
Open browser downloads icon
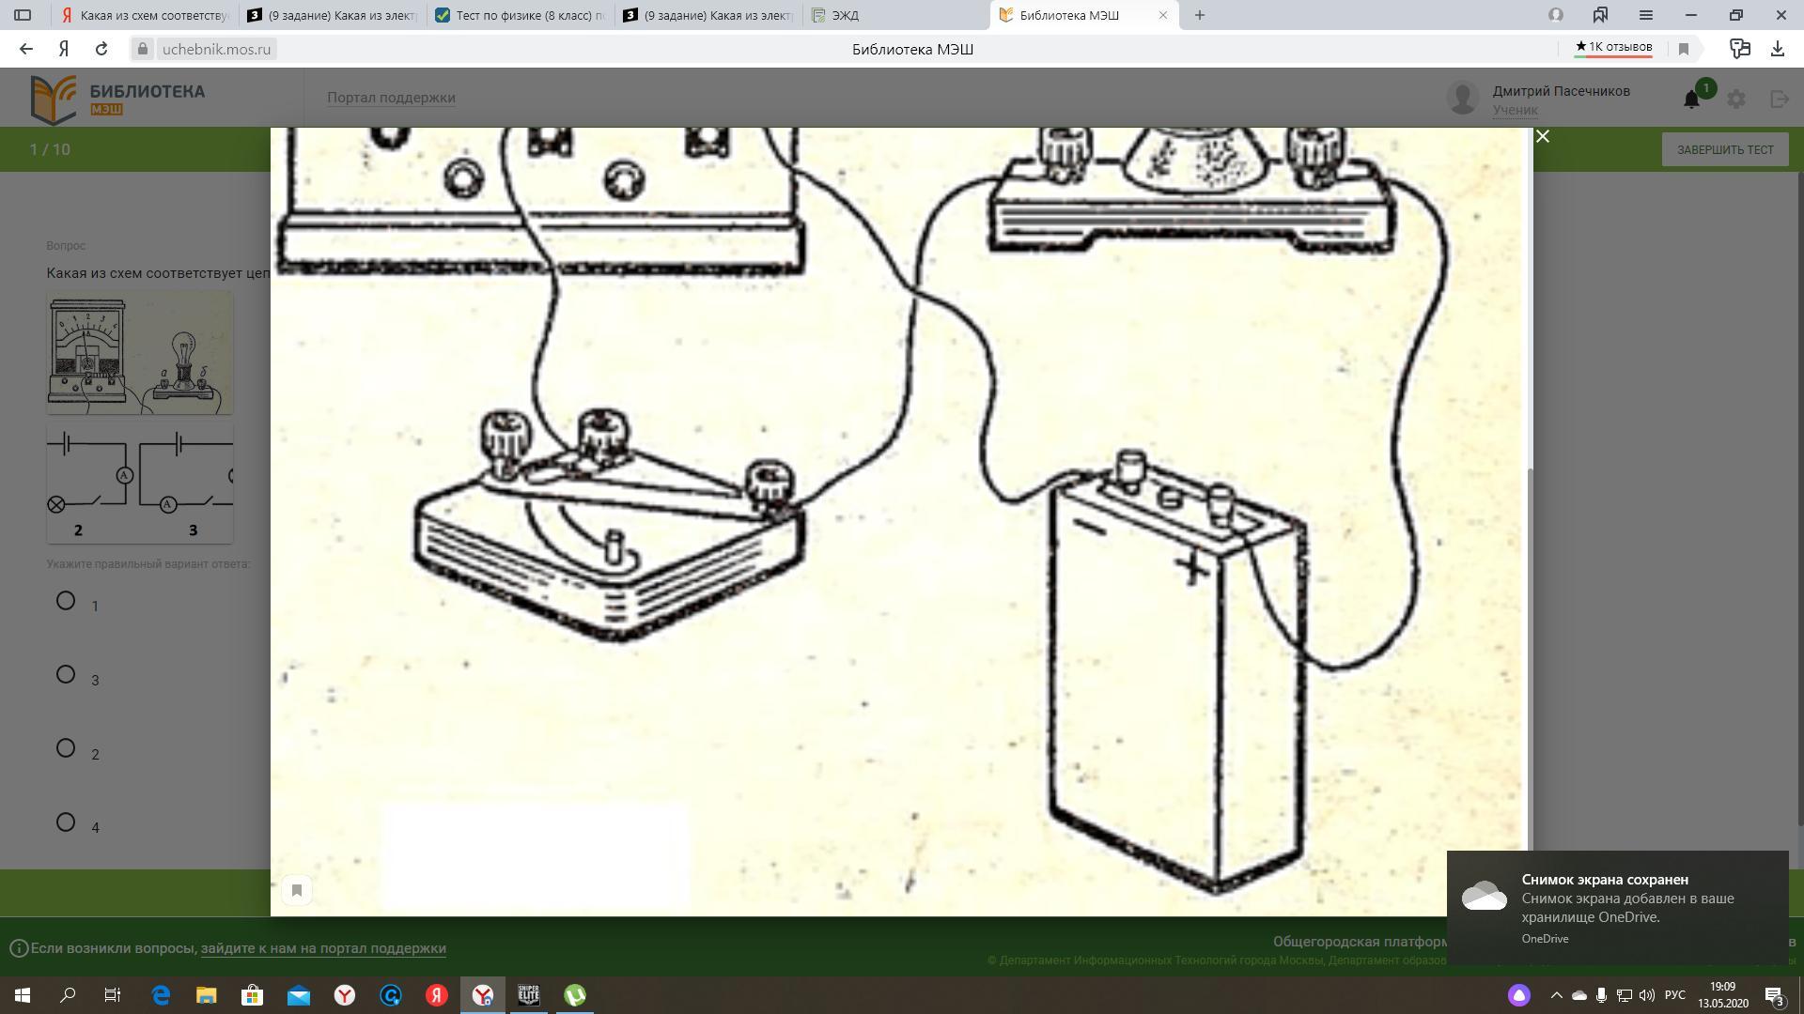tap(1777, 49)
